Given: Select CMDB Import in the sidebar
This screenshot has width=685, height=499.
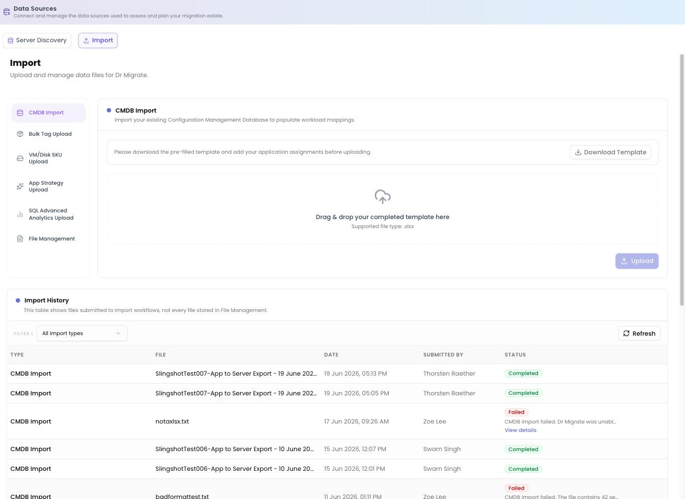Looking at the screenshot, I should 48,113.
